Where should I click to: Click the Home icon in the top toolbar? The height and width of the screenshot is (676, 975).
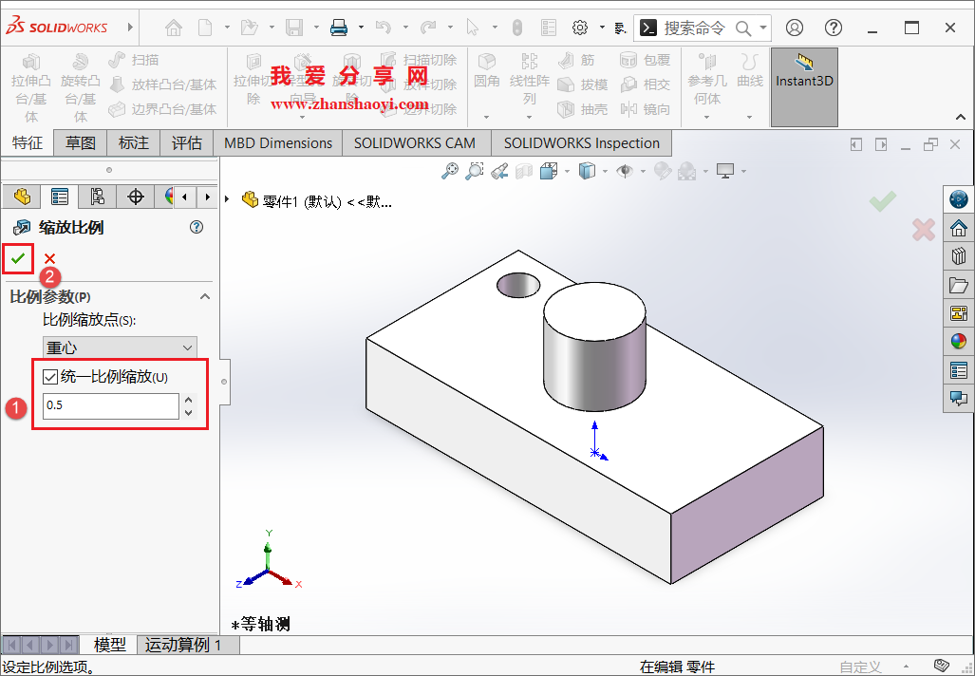[174, 28]
